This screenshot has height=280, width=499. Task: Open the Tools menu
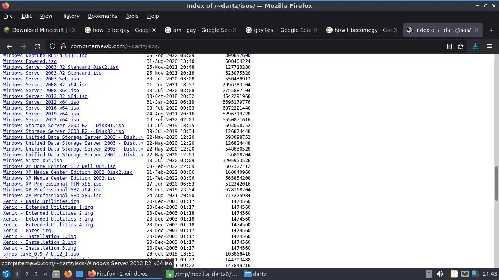click(x=132, y=16)
